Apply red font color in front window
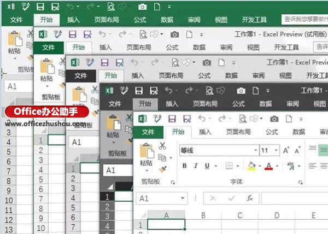The image size is (328, 234). (x=269, y=166)
